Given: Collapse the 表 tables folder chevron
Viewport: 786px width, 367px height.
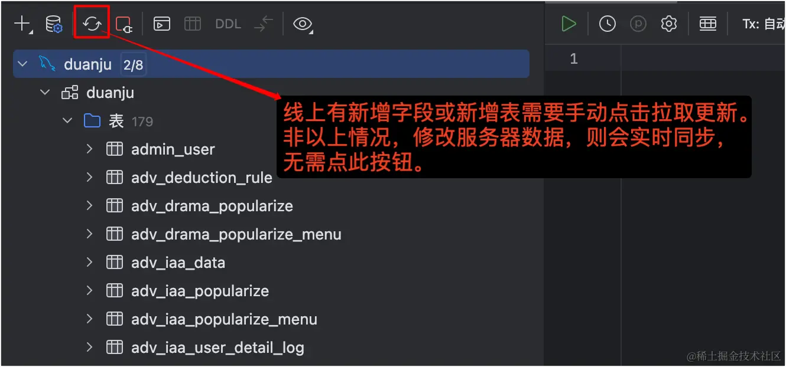Looking at the screenshot, I should [68, 121].
